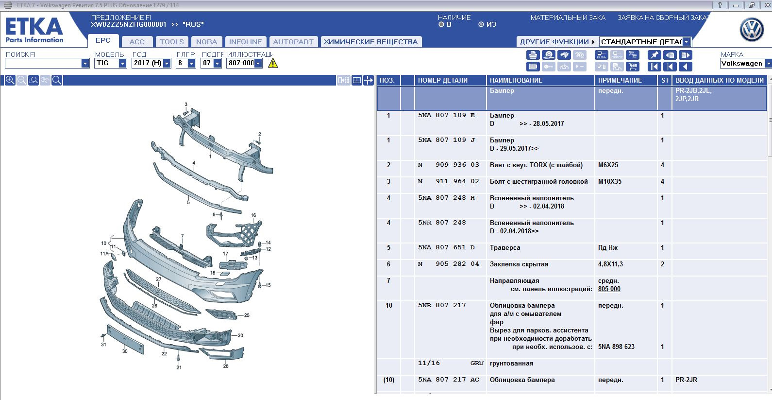Open the TOOLS tab
Screen dimensions: 772x400
pyautogui.click(x=172, y=42)
